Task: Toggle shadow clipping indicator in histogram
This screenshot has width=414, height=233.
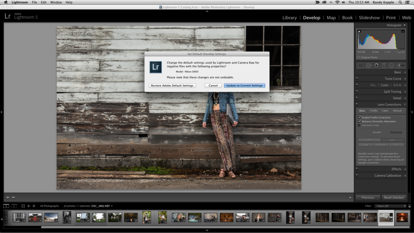Action: (x=359, y=31)
